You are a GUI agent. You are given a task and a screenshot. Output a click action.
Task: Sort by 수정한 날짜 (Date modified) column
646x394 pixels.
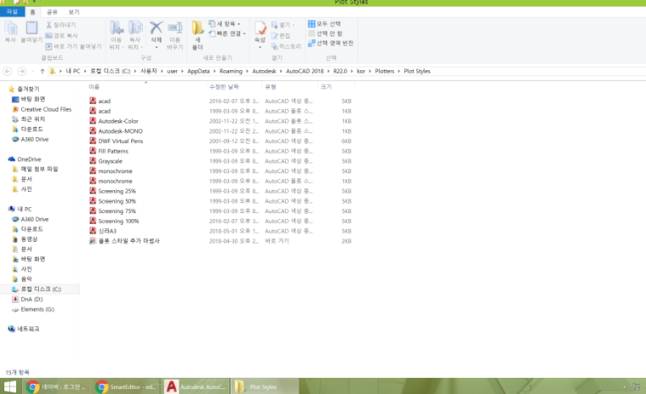pos(234,87)
